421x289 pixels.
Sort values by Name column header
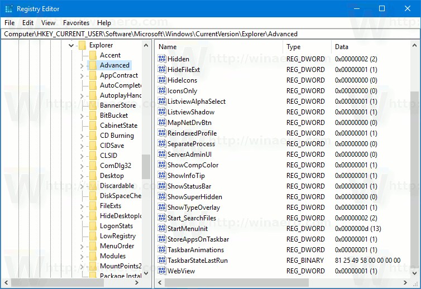(x=219, y=47)
